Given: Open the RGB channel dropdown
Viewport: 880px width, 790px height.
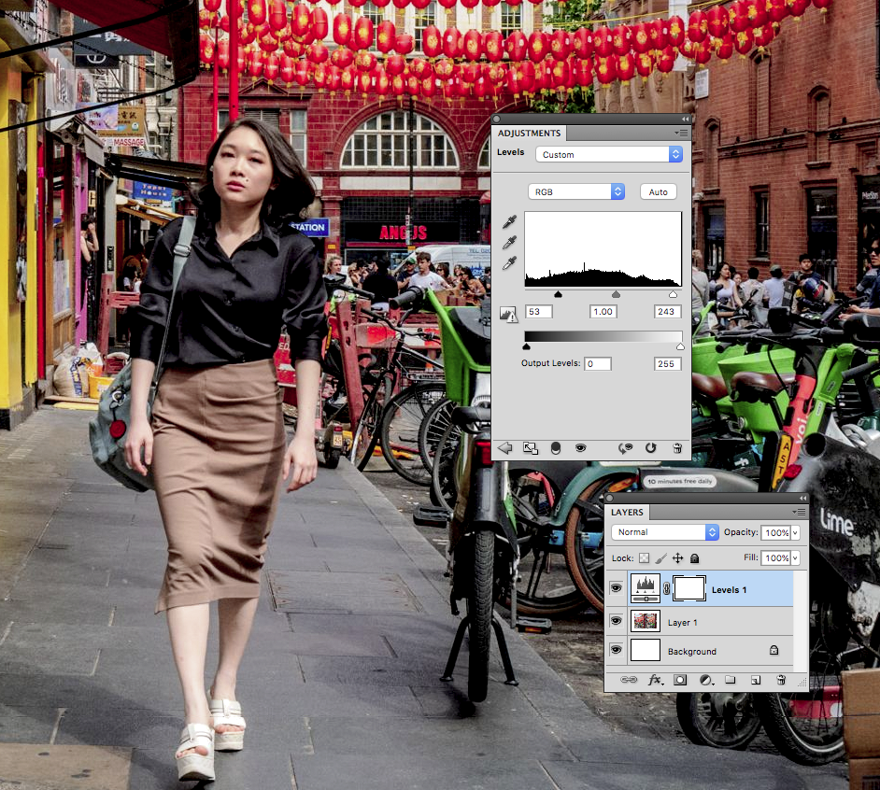Looking at the screenshot, I should 575,191.
